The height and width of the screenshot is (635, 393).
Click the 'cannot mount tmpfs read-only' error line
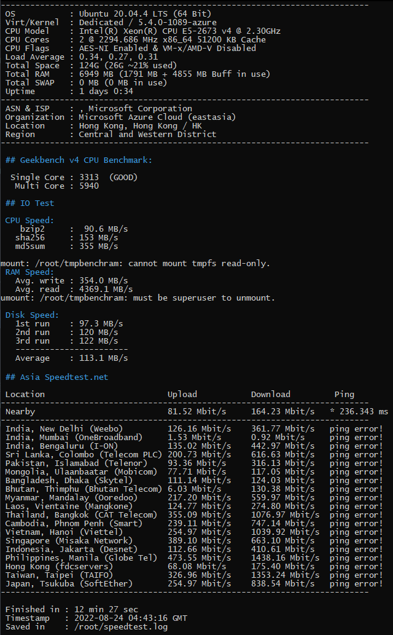pos(135,264)
